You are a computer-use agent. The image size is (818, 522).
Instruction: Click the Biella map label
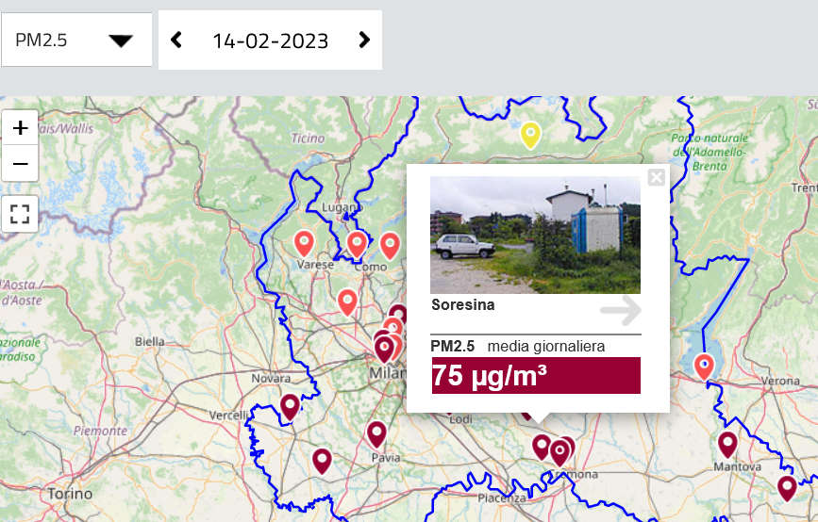[x=150, y=342]
